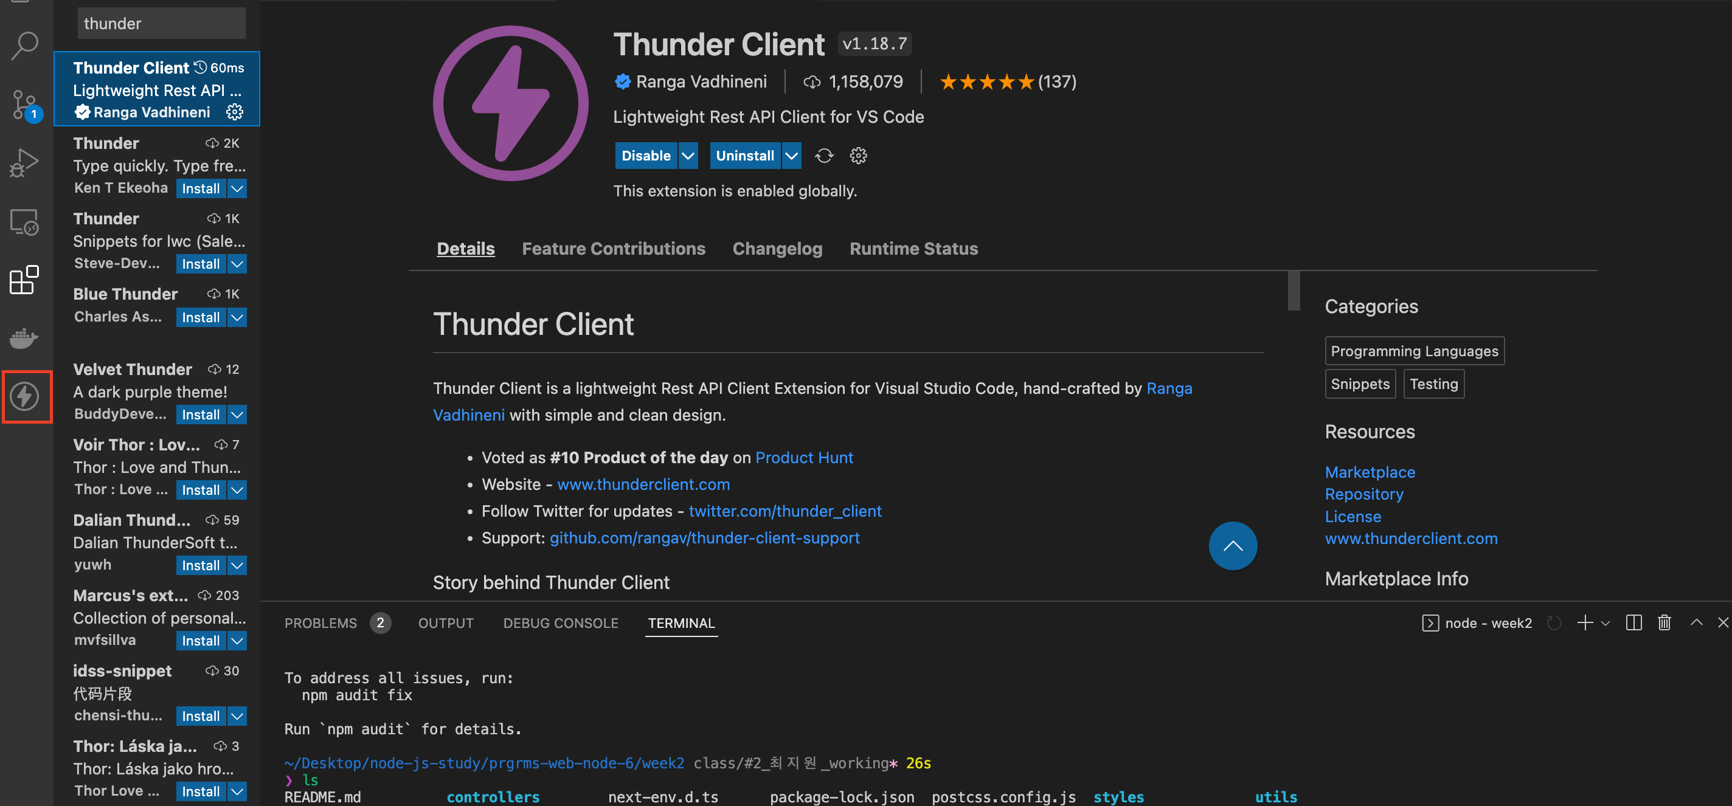Click install count 1,158,079

tap(853, 82)
